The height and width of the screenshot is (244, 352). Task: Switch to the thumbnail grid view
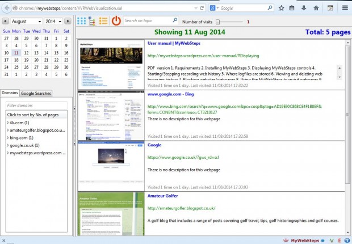[x=81, y=21]
